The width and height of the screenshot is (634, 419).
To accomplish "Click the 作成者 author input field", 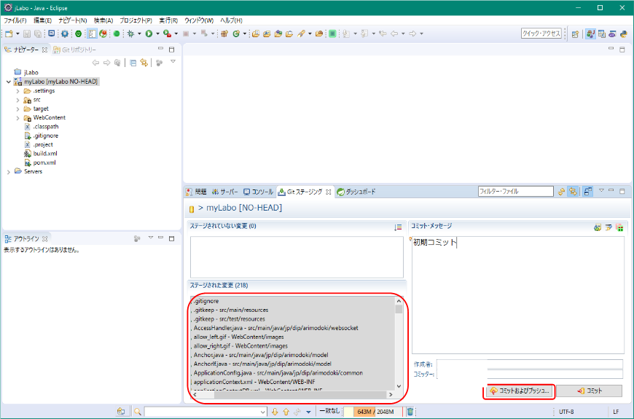I will [530, 364].
